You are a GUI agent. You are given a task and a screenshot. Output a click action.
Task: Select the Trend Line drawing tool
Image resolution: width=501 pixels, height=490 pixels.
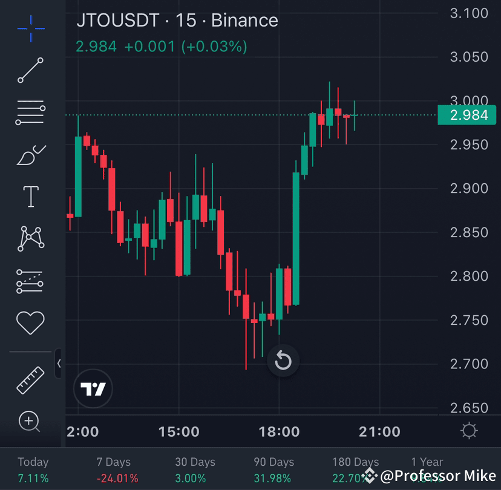[29, 71]
